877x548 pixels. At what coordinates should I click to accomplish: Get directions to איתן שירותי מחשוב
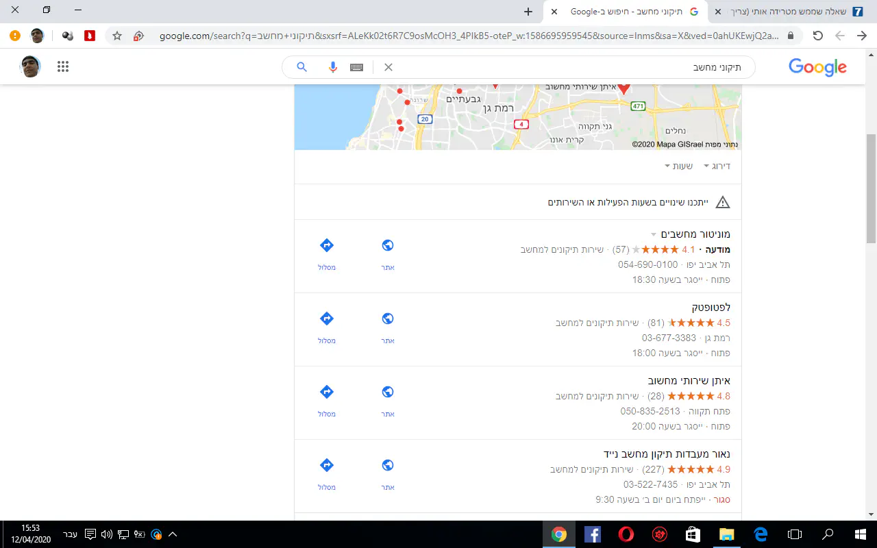(327, 393)
